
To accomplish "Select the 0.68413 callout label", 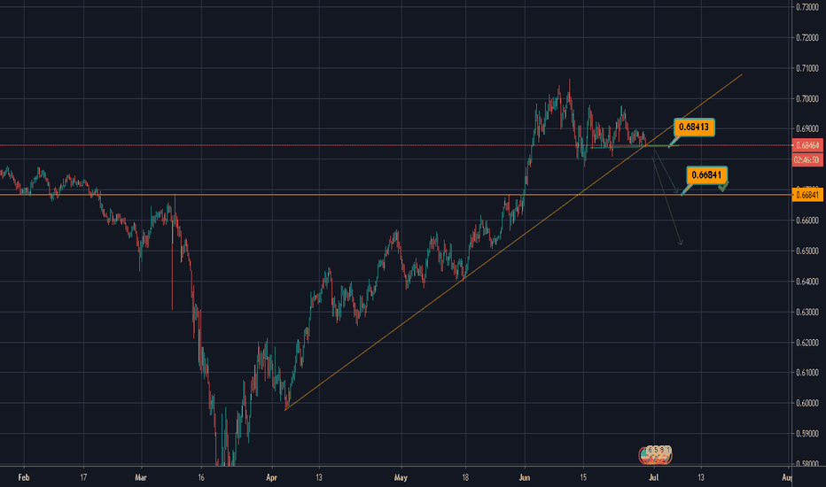I will 694,127.
